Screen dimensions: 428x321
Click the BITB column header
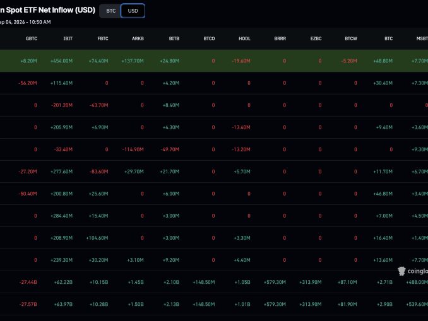pos(174,38)
